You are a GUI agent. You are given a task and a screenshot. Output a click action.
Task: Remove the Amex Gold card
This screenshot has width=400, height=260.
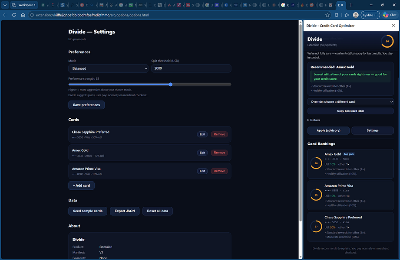[219, 153]
